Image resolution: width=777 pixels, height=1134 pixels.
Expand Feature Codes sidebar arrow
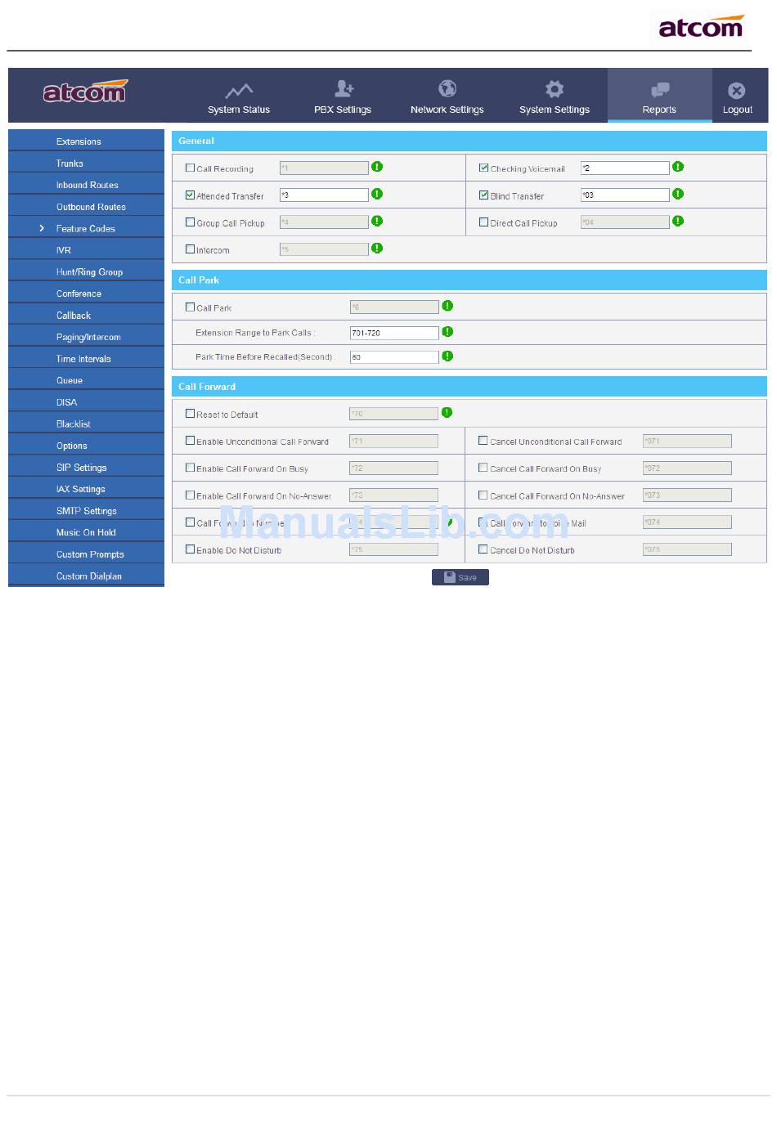(42, 228)
